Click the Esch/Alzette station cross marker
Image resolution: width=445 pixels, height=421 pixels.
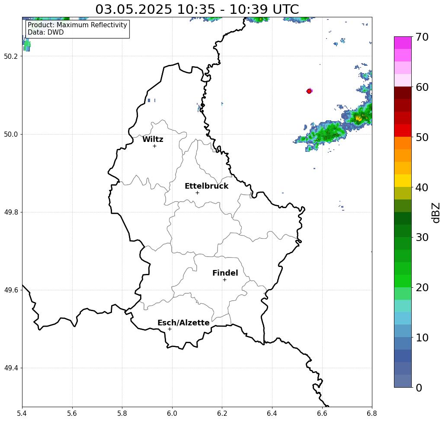(x=170, y=329)
